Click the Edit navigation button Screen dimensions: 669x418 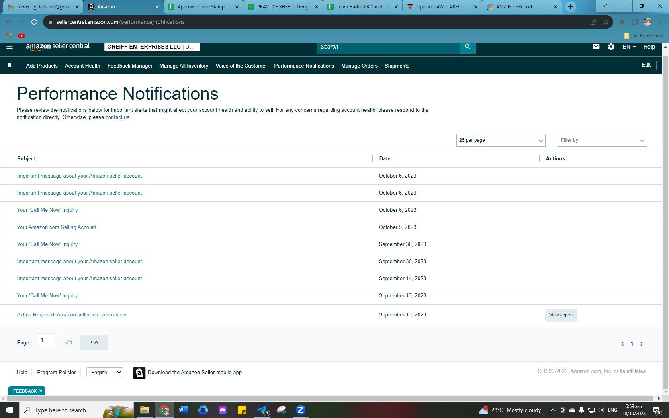(646, 65)
